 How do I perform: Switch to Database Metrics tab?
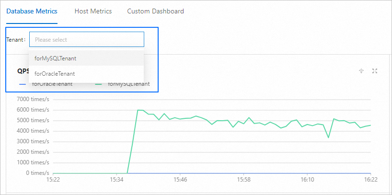[x=32, y=11]
